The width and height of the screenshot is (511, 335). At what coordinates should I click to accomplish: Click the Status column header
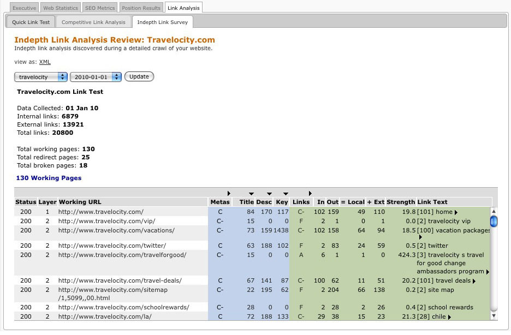(26, 202)
